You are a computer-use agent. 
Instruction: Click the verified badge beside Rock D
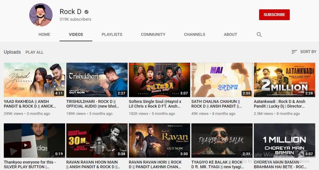coord(87,12)
